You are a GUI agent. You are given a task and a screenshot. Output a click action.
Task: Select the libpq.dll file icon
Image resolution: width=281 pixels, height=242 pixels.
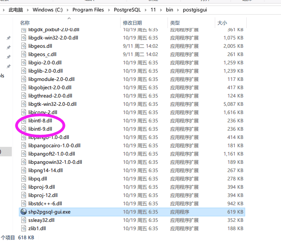(24, 179)
